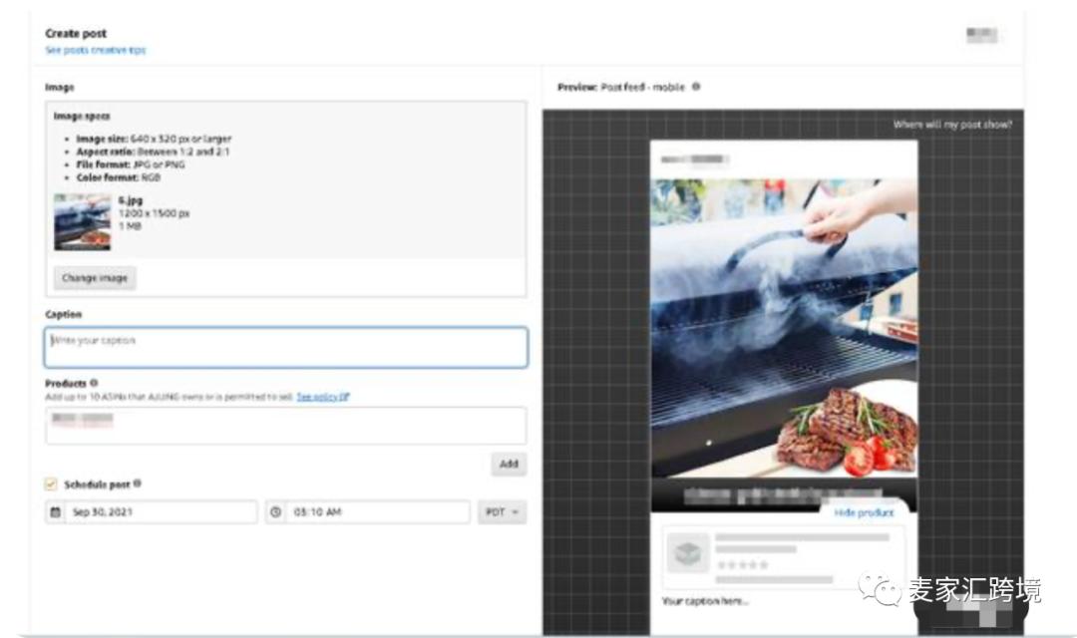Click the grill photo in mobile preview
Screen dimensions: 1077x638
pyautogui.click(x=783, y=319)
